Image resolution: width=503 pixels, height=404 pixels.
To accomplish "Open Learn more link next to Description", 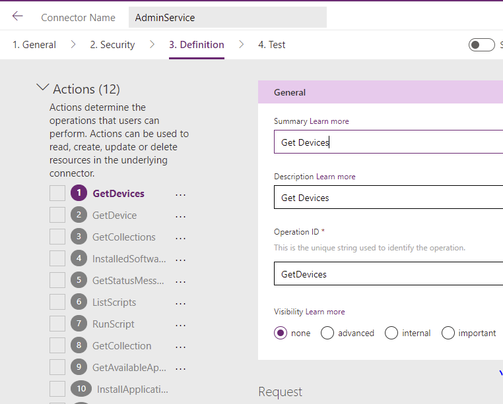I will tap(336, 177).
